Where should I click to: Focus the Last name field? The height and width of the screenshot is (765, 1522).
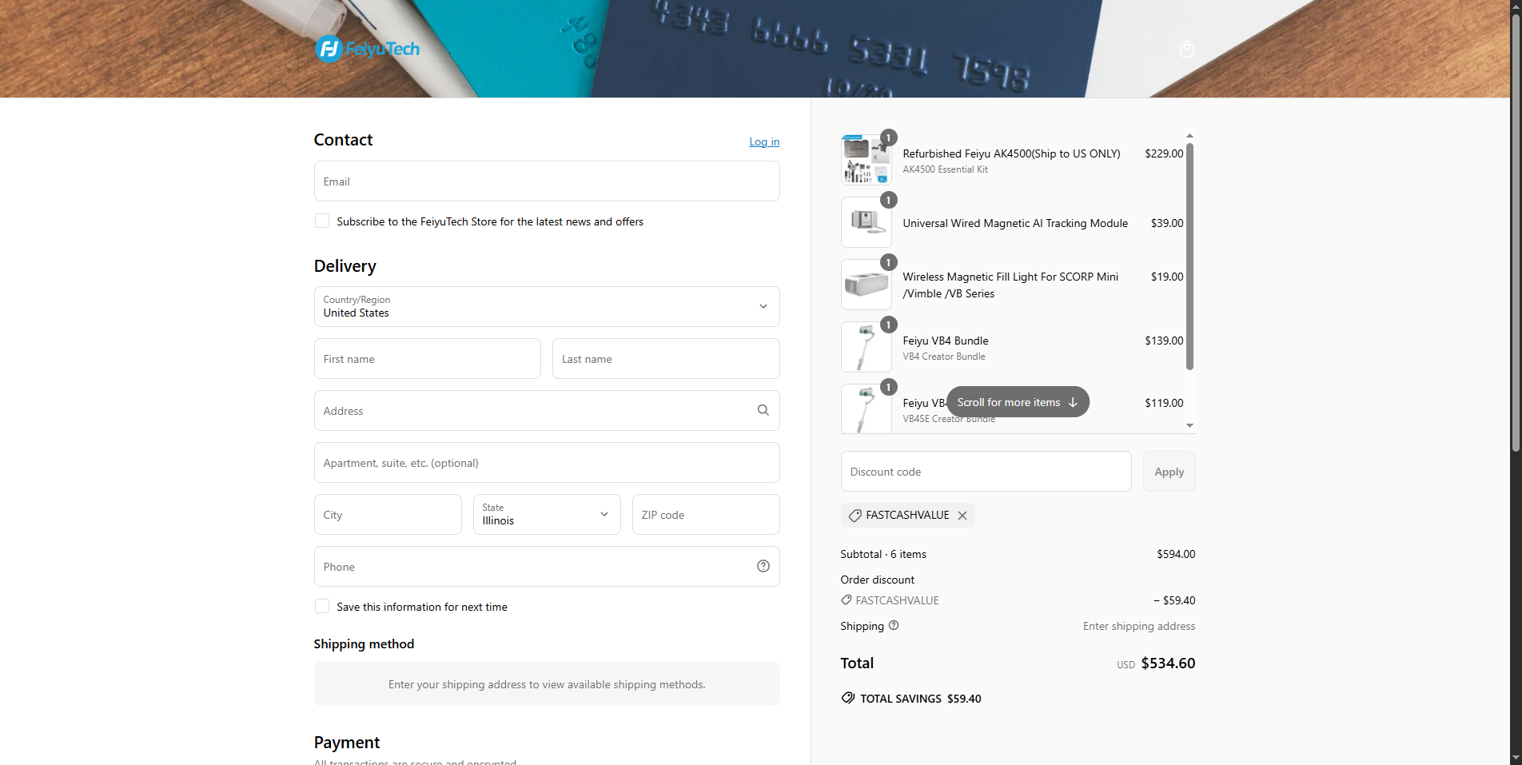click(666, 359)
